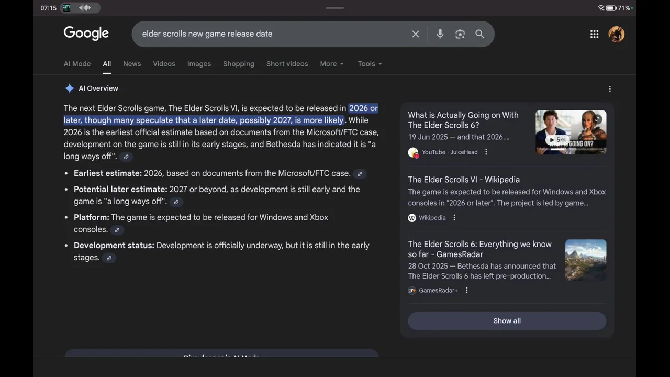Start voice search with microphone icon
The width and height of the screenshot is (670, 377).
[440, 34]
